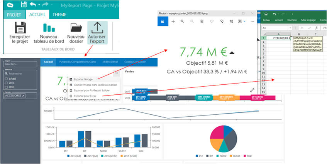Select Excel cell A1 with 7 744 069,03 €
The image size is (327, 164).
pyautogui.click(x=278, y=38)
